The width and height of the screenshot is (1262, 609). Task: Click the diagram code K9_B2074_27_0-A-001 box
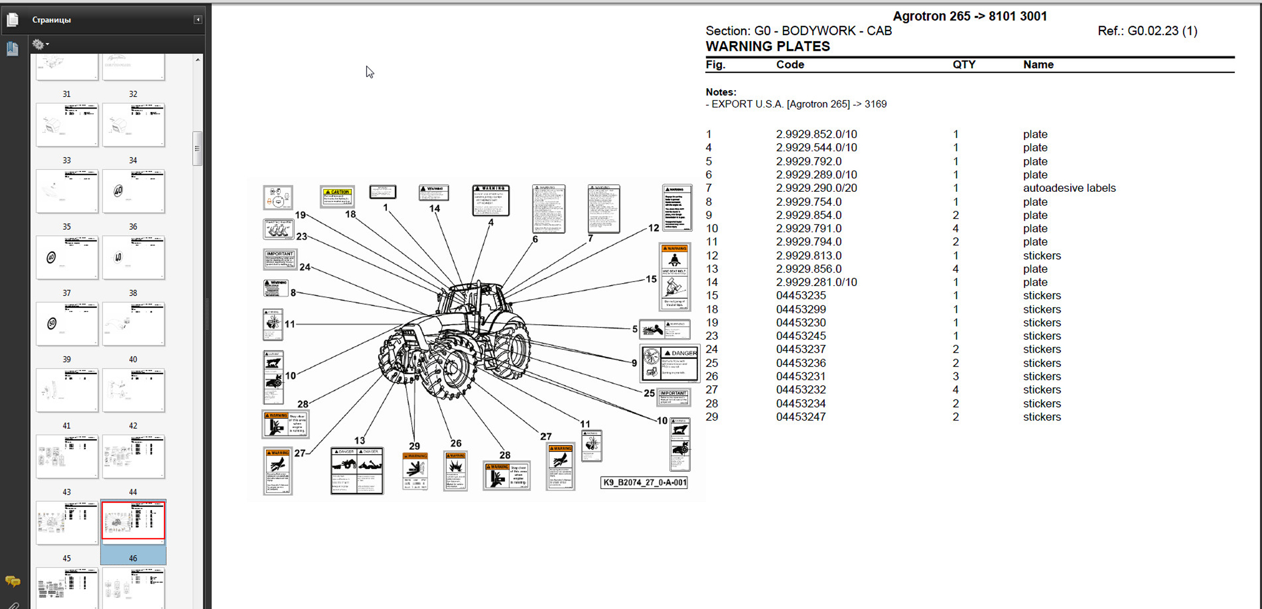pyautogui.click(x=644, y=482)
